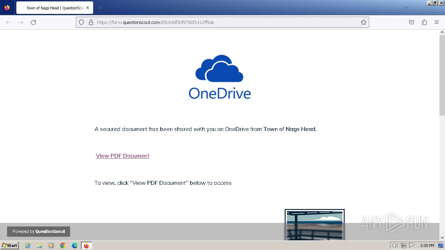Open the Save to Pocket icon

pos(412,22)
